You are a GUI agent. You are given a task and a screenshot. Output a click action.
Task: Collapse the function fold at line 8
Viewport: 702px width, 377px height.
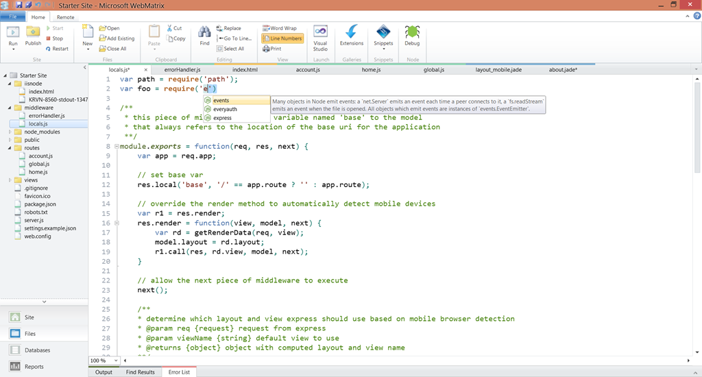coord(117,147)
